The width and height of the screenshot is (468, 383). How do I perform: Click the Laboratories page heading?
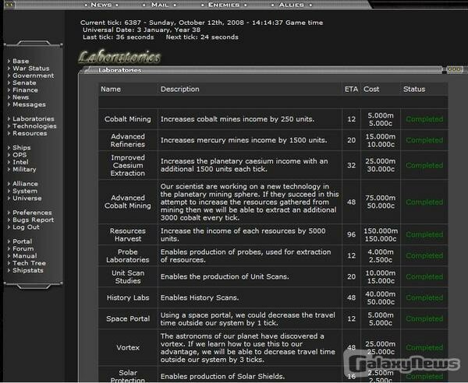[x=119, y=57]
